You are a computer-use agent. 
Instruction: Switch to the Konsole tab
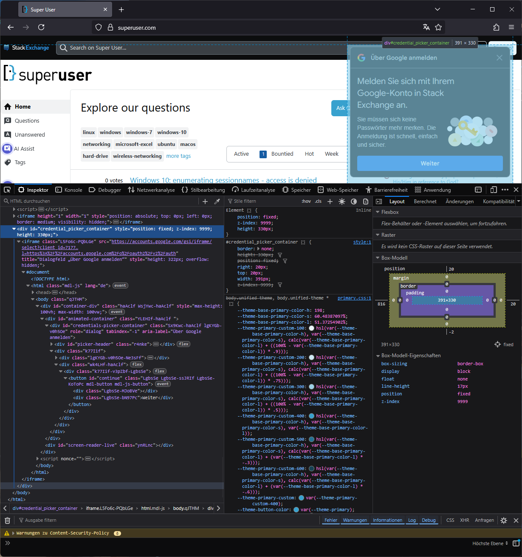[x=69, y=190]
